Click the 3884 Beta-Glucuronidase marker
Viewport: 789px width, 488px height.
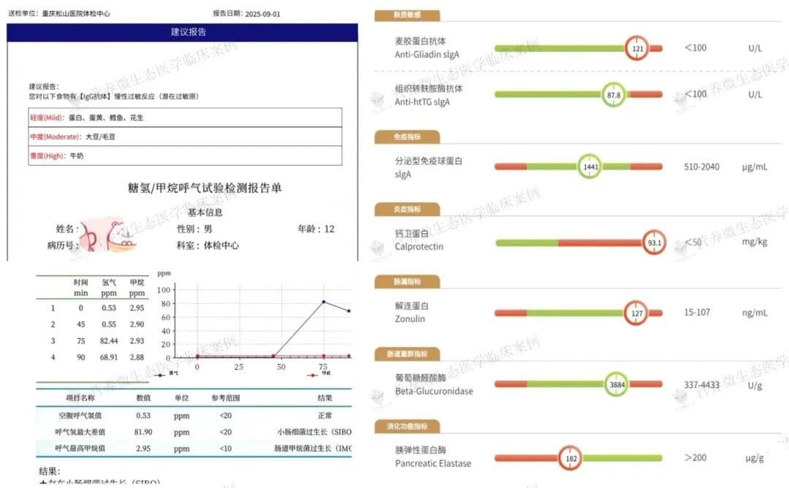[617, 384]
